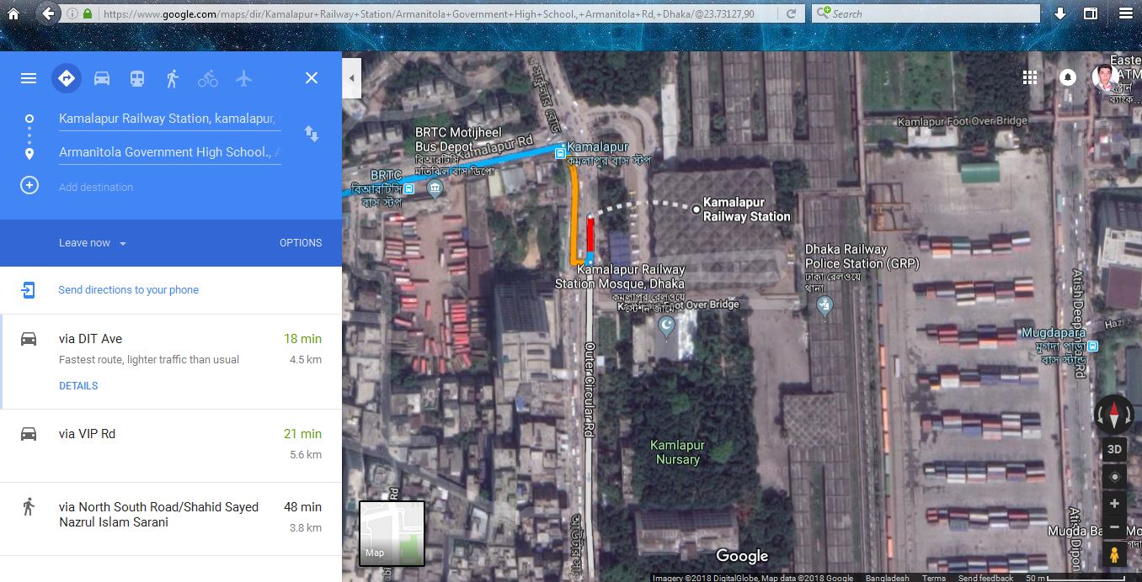Toggle 3D map view
This screenshot has width=1142, height=582.
(x=1114, y=449)
